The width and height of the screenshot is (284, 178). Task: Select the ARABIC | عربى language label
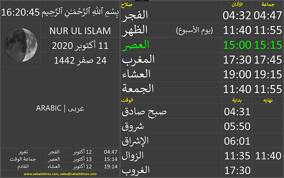60,108
